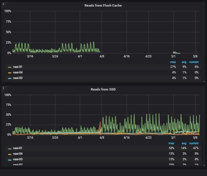
Task: Sort Flash Cache legend by current column
Action: [x=194, y=62]
